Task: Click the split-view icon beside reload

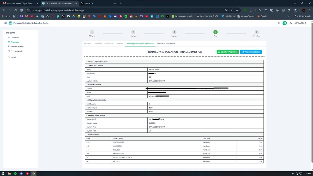Action: point(21,10)
